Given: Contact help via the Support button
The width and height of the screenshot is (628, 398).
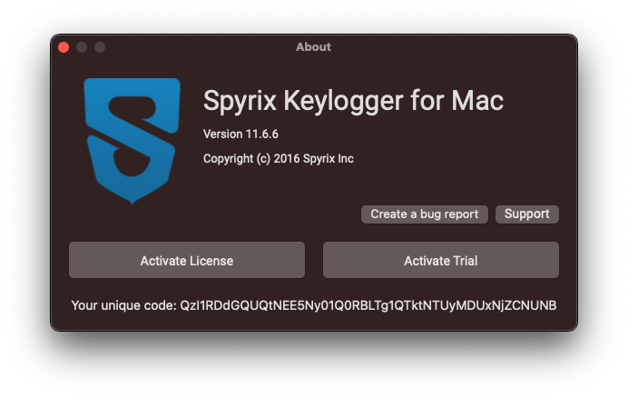Looking at the screenshot, I should tap(526, 214).
